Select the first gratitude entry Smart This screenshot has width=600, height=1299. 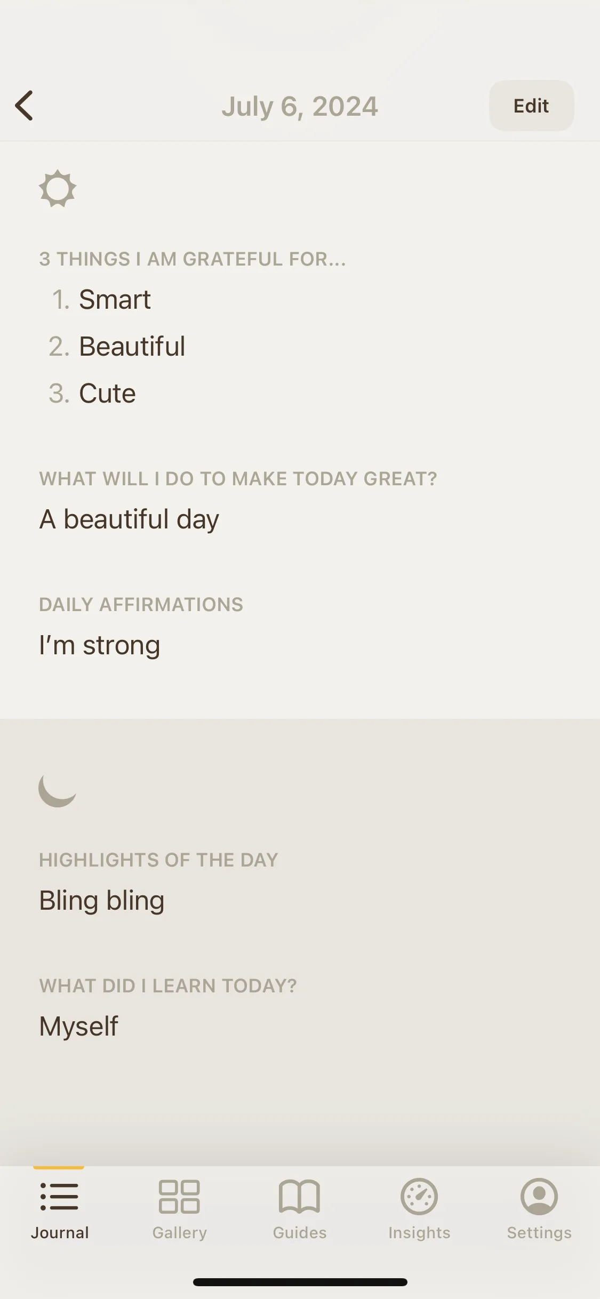115,299
